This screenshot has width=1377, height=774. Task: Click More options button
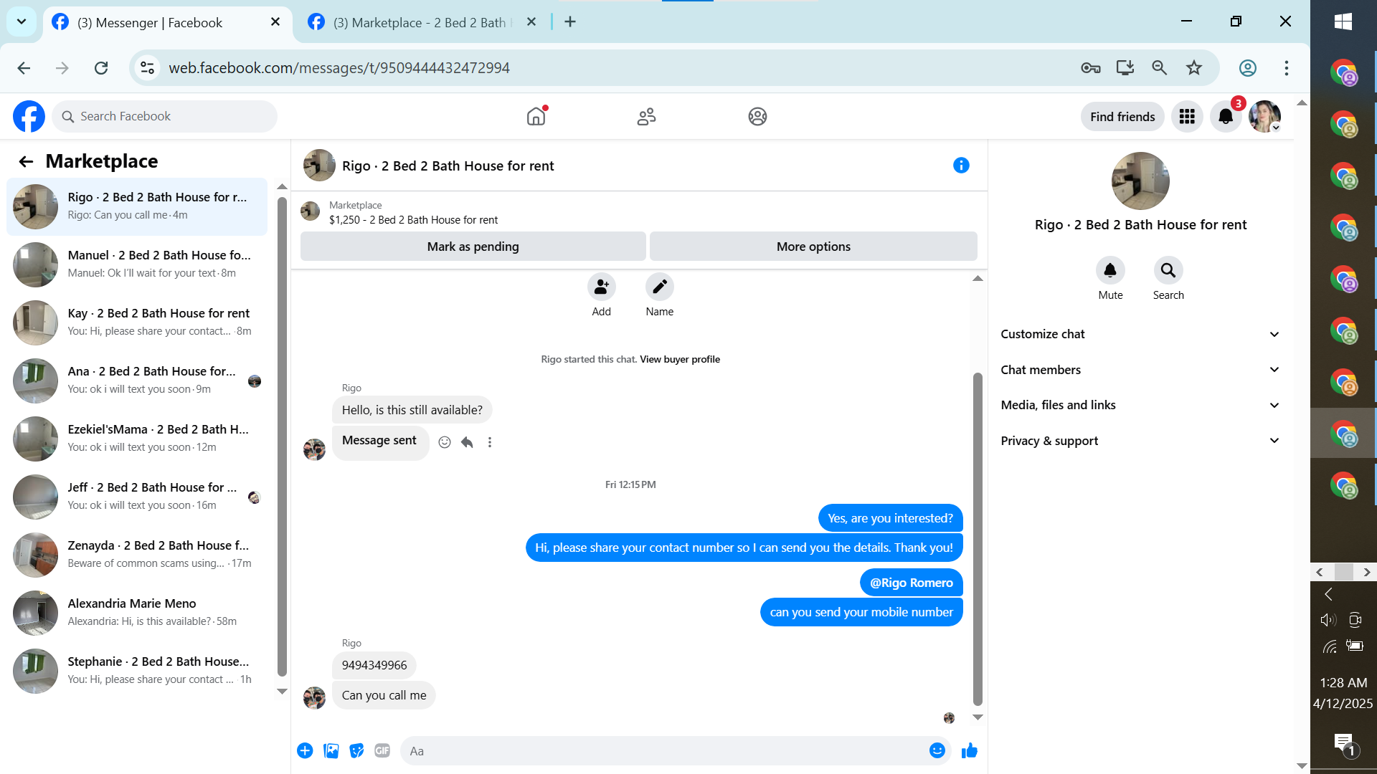[813, 247]
